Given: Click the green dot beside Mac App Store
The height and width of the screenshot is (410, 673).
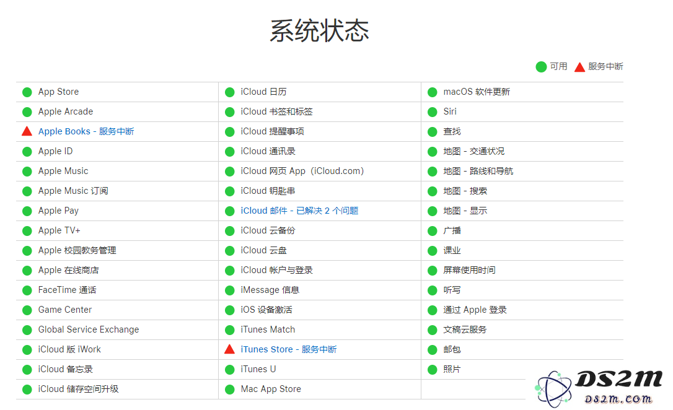Looking at the screenshot, I should click(230, 390).
